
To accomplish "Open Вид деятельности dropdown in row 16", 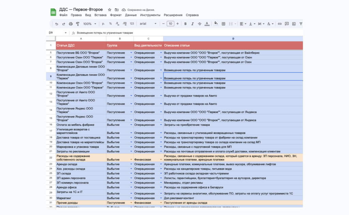I will [161, 125].
